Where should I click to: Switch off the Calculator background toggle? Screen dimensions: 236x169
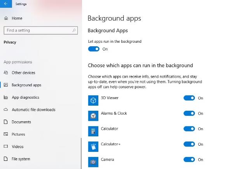(189, 129)
